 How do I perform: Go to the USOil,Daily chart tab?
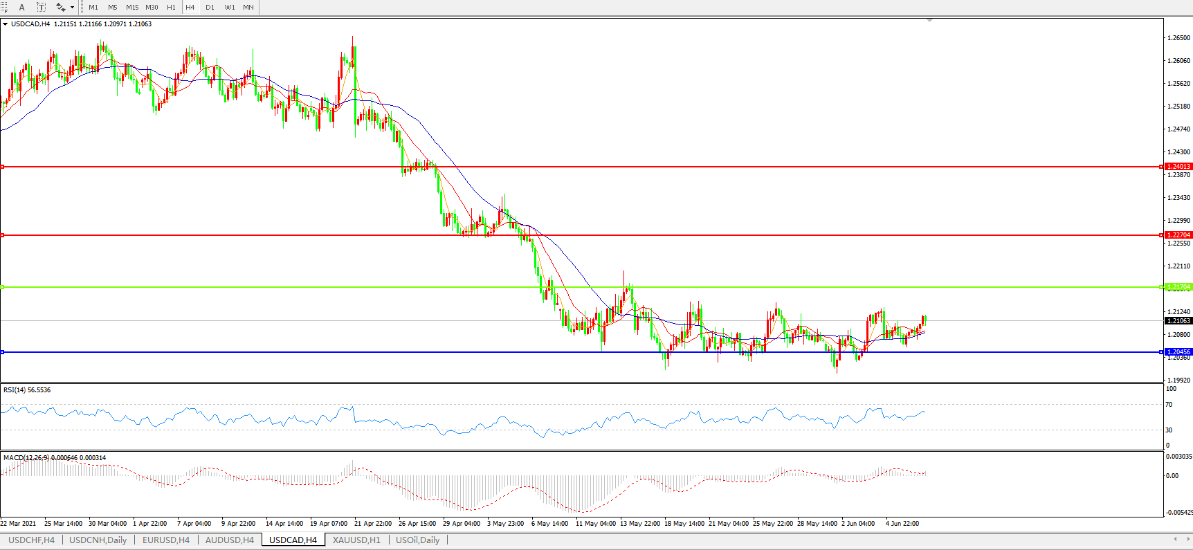pyautogui.click(x=417, y=540)
